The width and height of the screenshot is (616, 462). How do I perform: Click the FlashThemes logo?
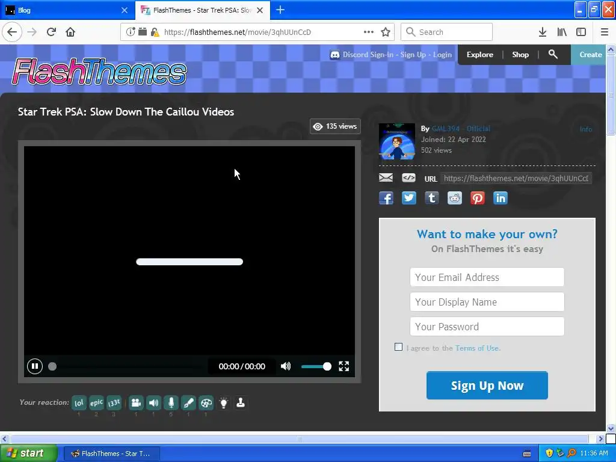click(x=99, y=72)
